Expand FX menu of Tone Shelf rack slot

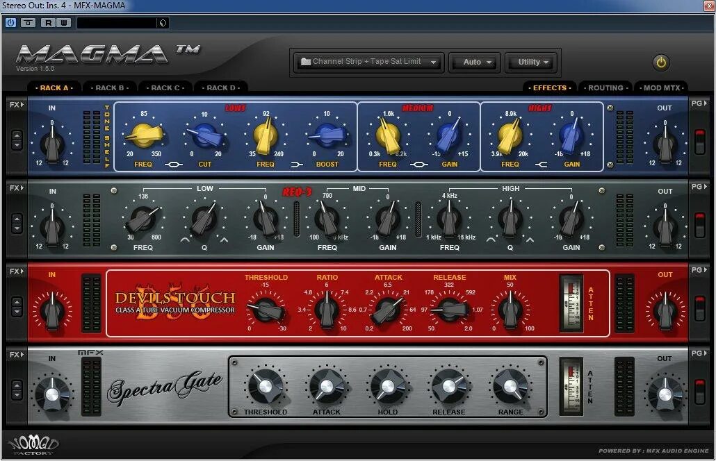pos(17,104)
